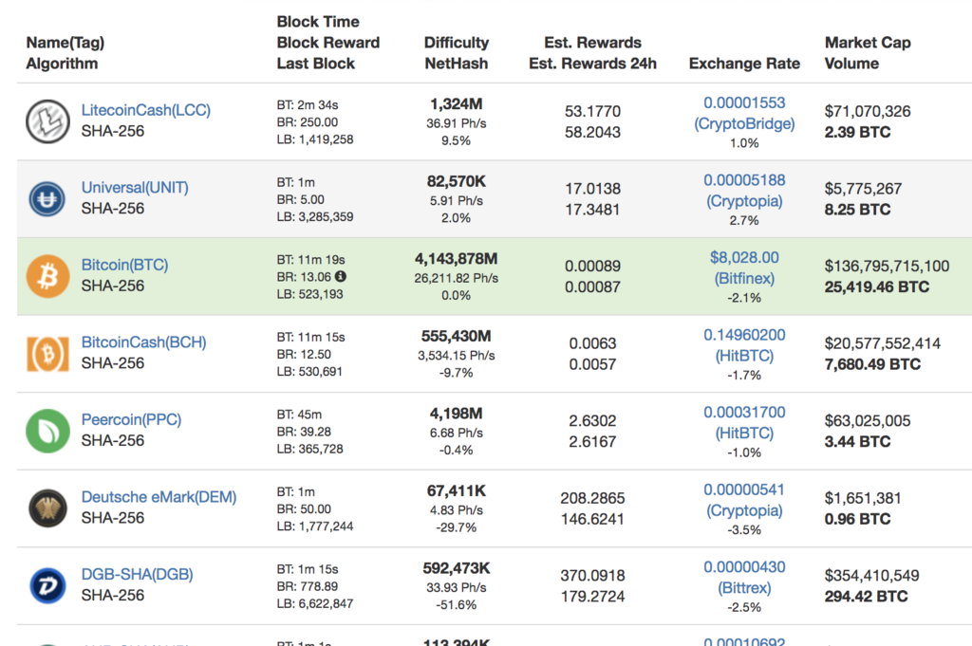Click the BitcoinCash coin logo
Viewport: 972px width, 646px height.
coord(47,354)
